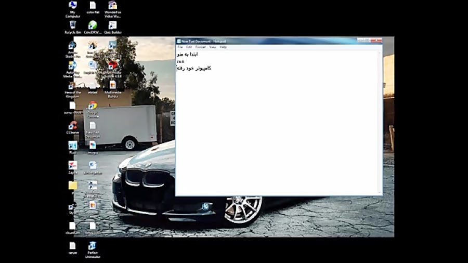Select the Recycle Bin icon
468x263 pixels.
[72, 27]
